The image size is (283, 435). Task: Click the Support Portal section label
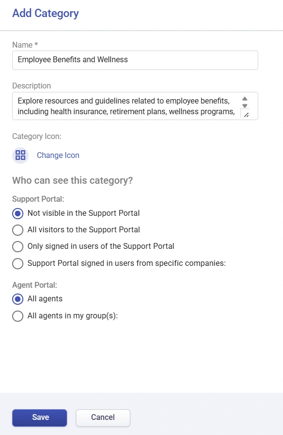(38, 199)
